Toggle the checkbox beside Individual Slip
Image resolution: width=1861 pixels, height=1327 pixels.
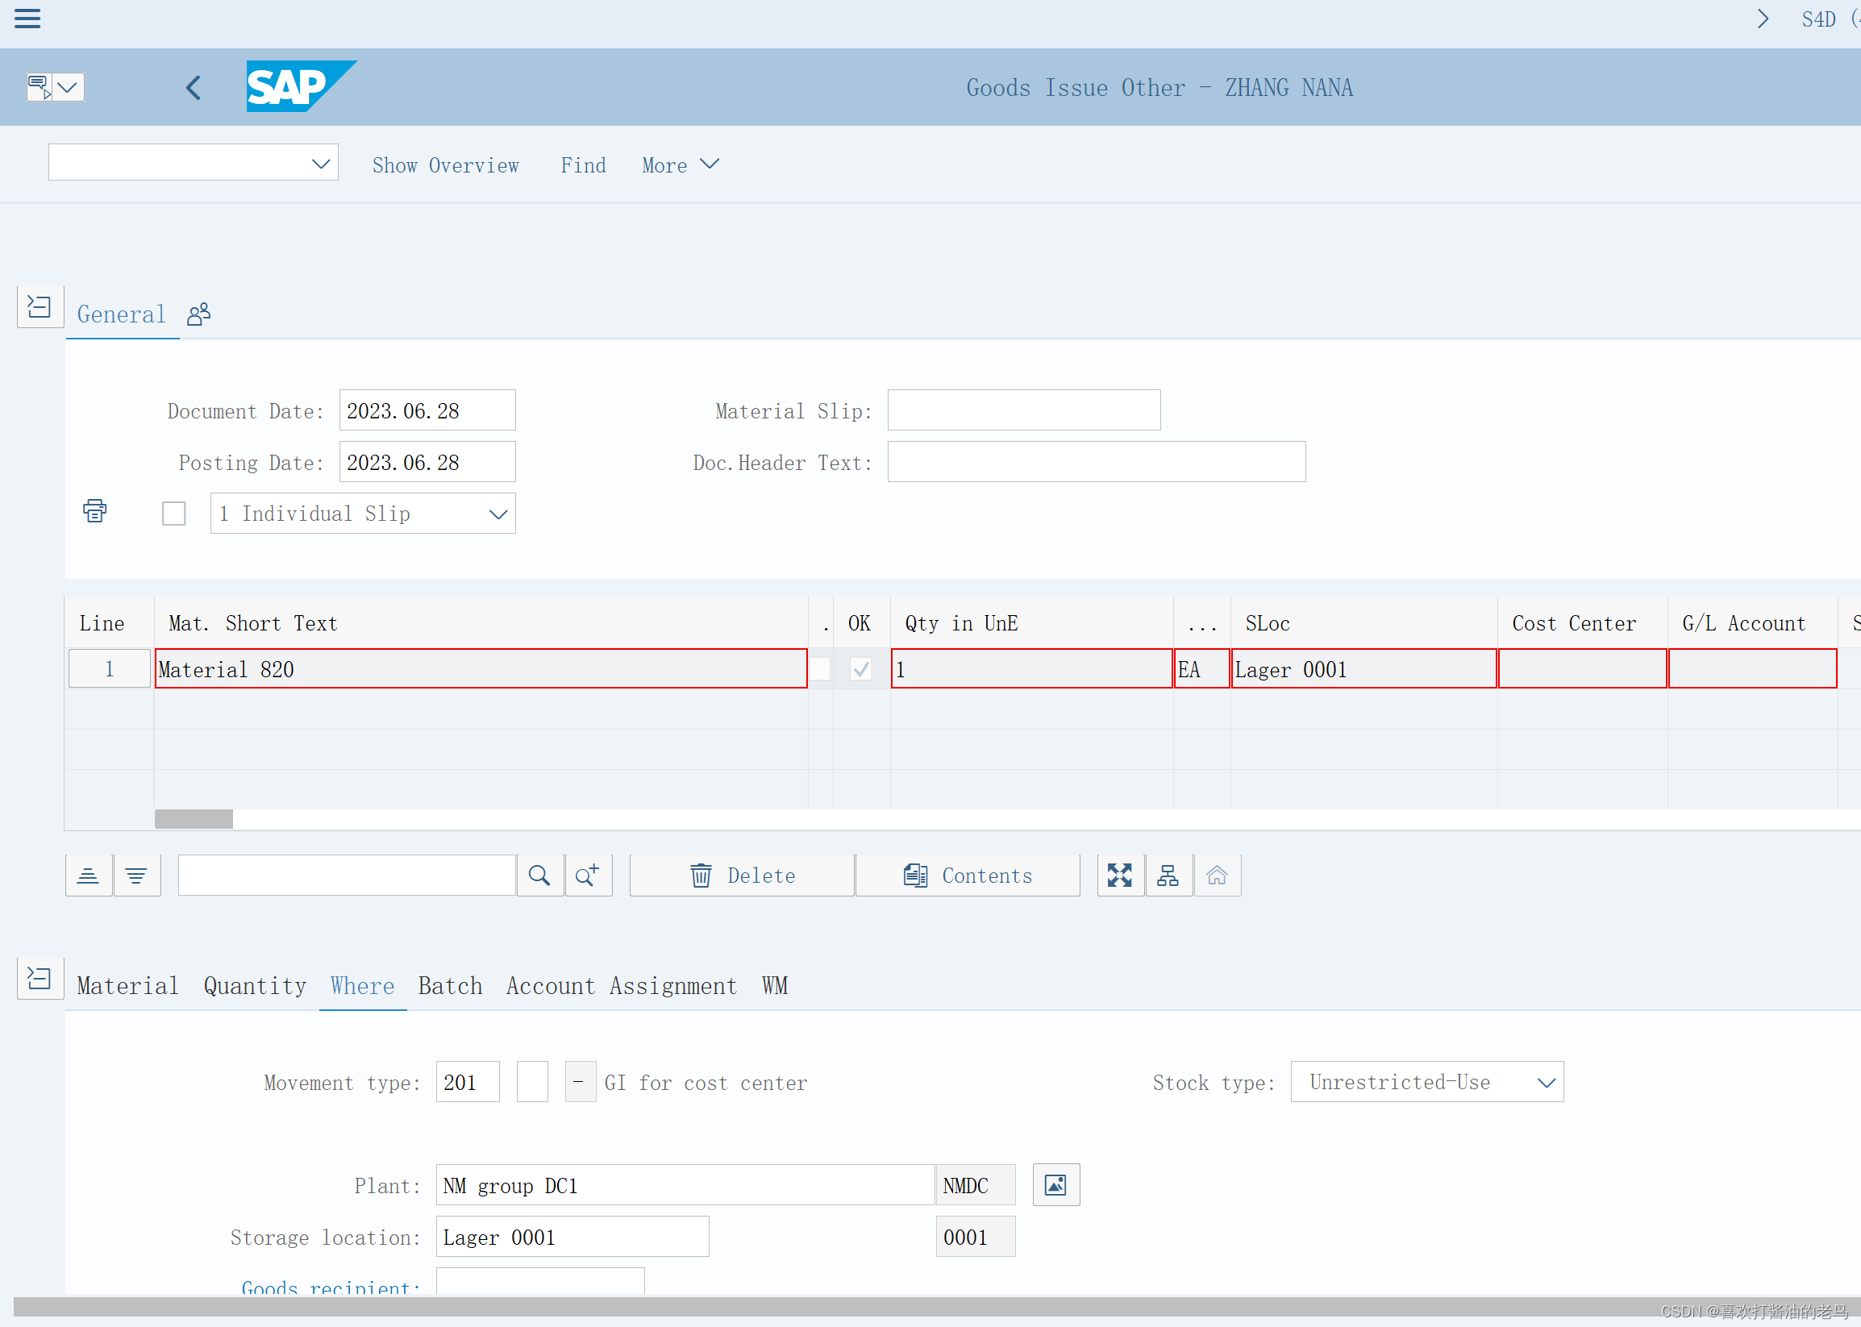click(x=173, y=514)
